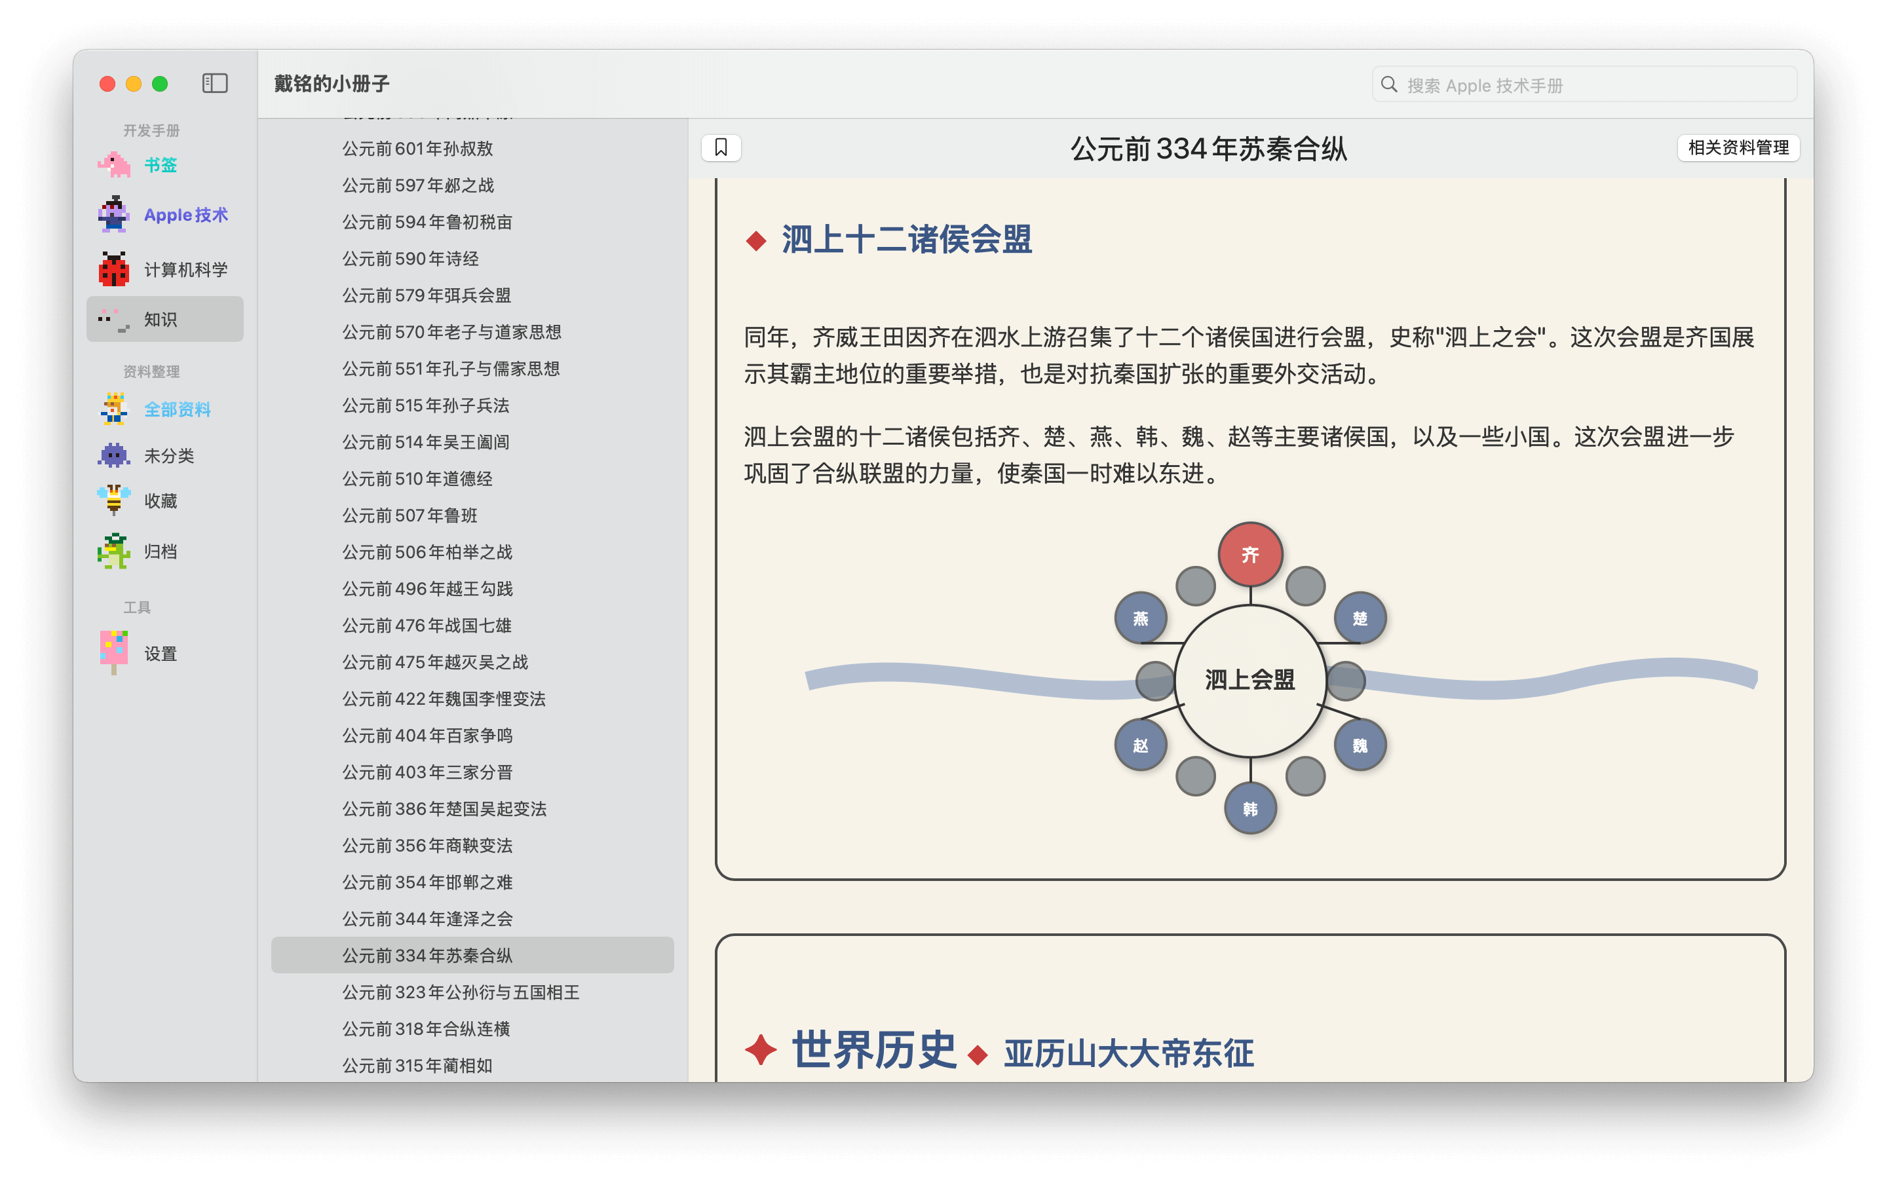Click the 韩 node in diagram
Viewport: 1887px width, 1179px height.
[x=1250, y=809]
